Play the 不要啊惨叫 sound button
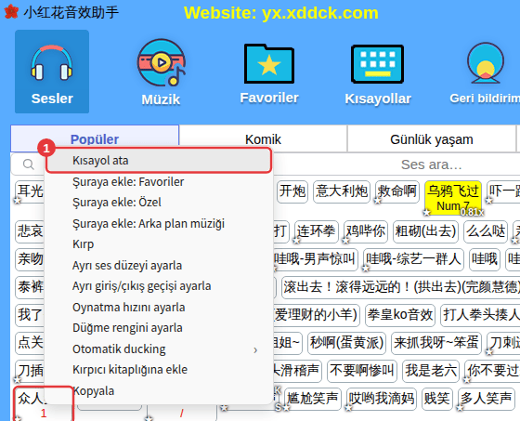This screenshot has height=421, width=520. (x=362, y=371)
